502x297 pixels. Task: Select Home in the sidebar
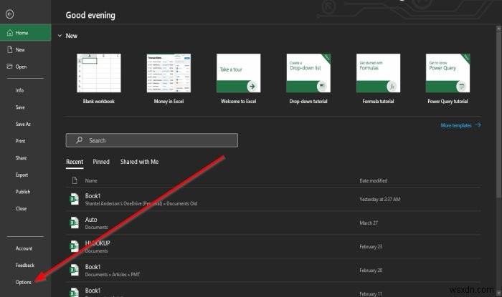26,33
